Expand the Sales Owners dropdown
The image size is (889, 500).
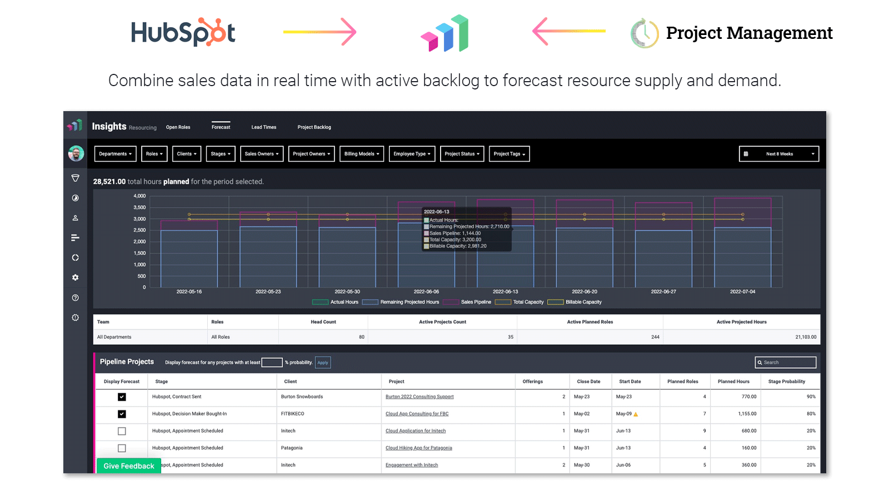point(262,153)
